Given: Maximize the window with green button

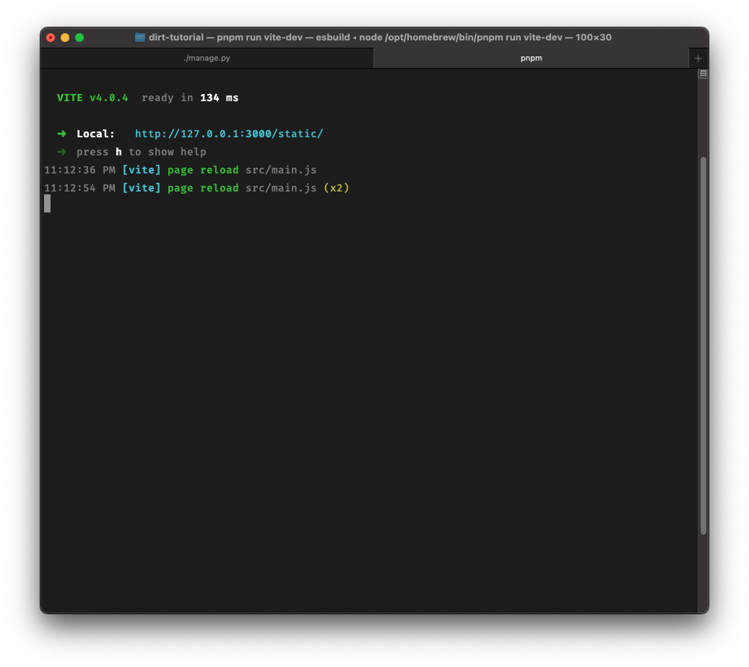Looking at the screenshot, I should tap(79, 38).
